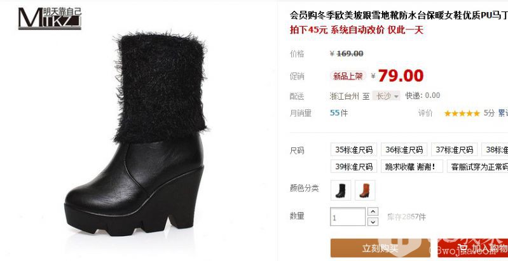Choose size 37标准尺码
The image size is (508, 261).
[454, 149]
